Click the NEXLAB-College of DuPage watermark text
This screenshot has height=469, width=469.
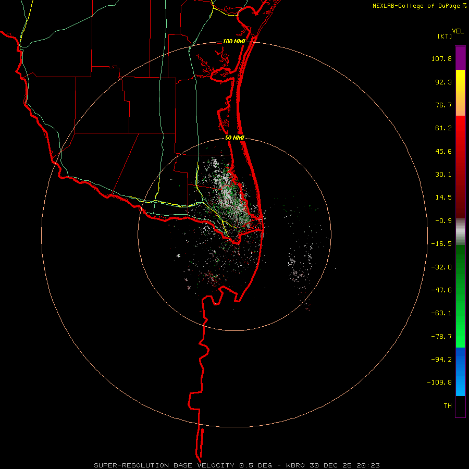pos(416,6)
